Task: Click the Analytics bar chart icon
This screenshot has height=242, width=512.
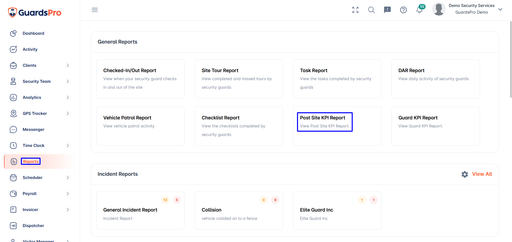Action: [13, 97]
